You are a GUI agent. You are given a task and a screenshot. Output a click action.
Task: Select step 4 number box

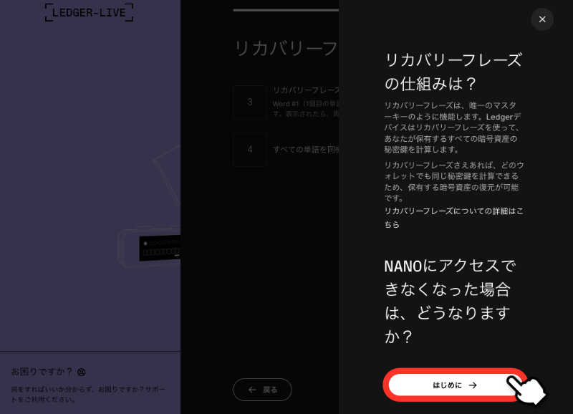point(250,150)
